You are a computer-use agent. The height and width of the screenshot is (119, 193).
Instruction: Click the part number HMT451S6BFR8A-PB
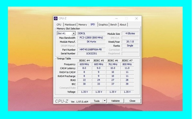click(x=91, y=50)
